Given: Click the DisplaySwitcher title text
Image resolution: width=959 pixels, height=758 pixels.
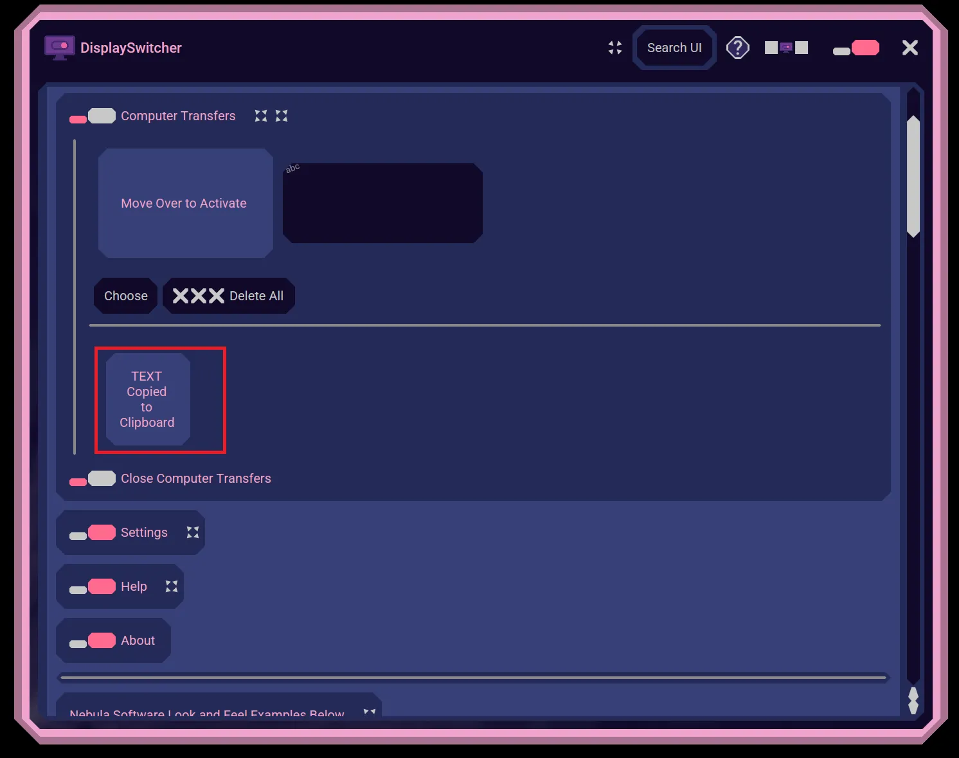Looking at the screenshot, I should (131, 48).
